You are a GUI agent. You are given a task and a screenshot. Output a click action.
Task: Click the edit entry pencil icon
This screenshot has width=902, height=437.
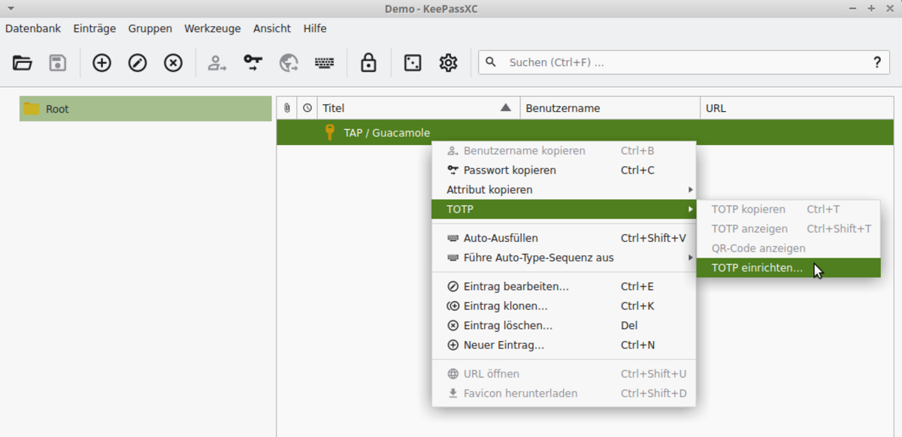click(138, 63)
